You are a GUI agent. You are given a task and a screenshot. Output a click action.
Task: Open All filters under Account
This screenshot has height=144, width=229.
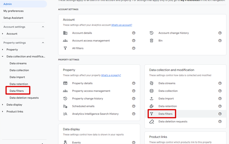click(78, 48)
